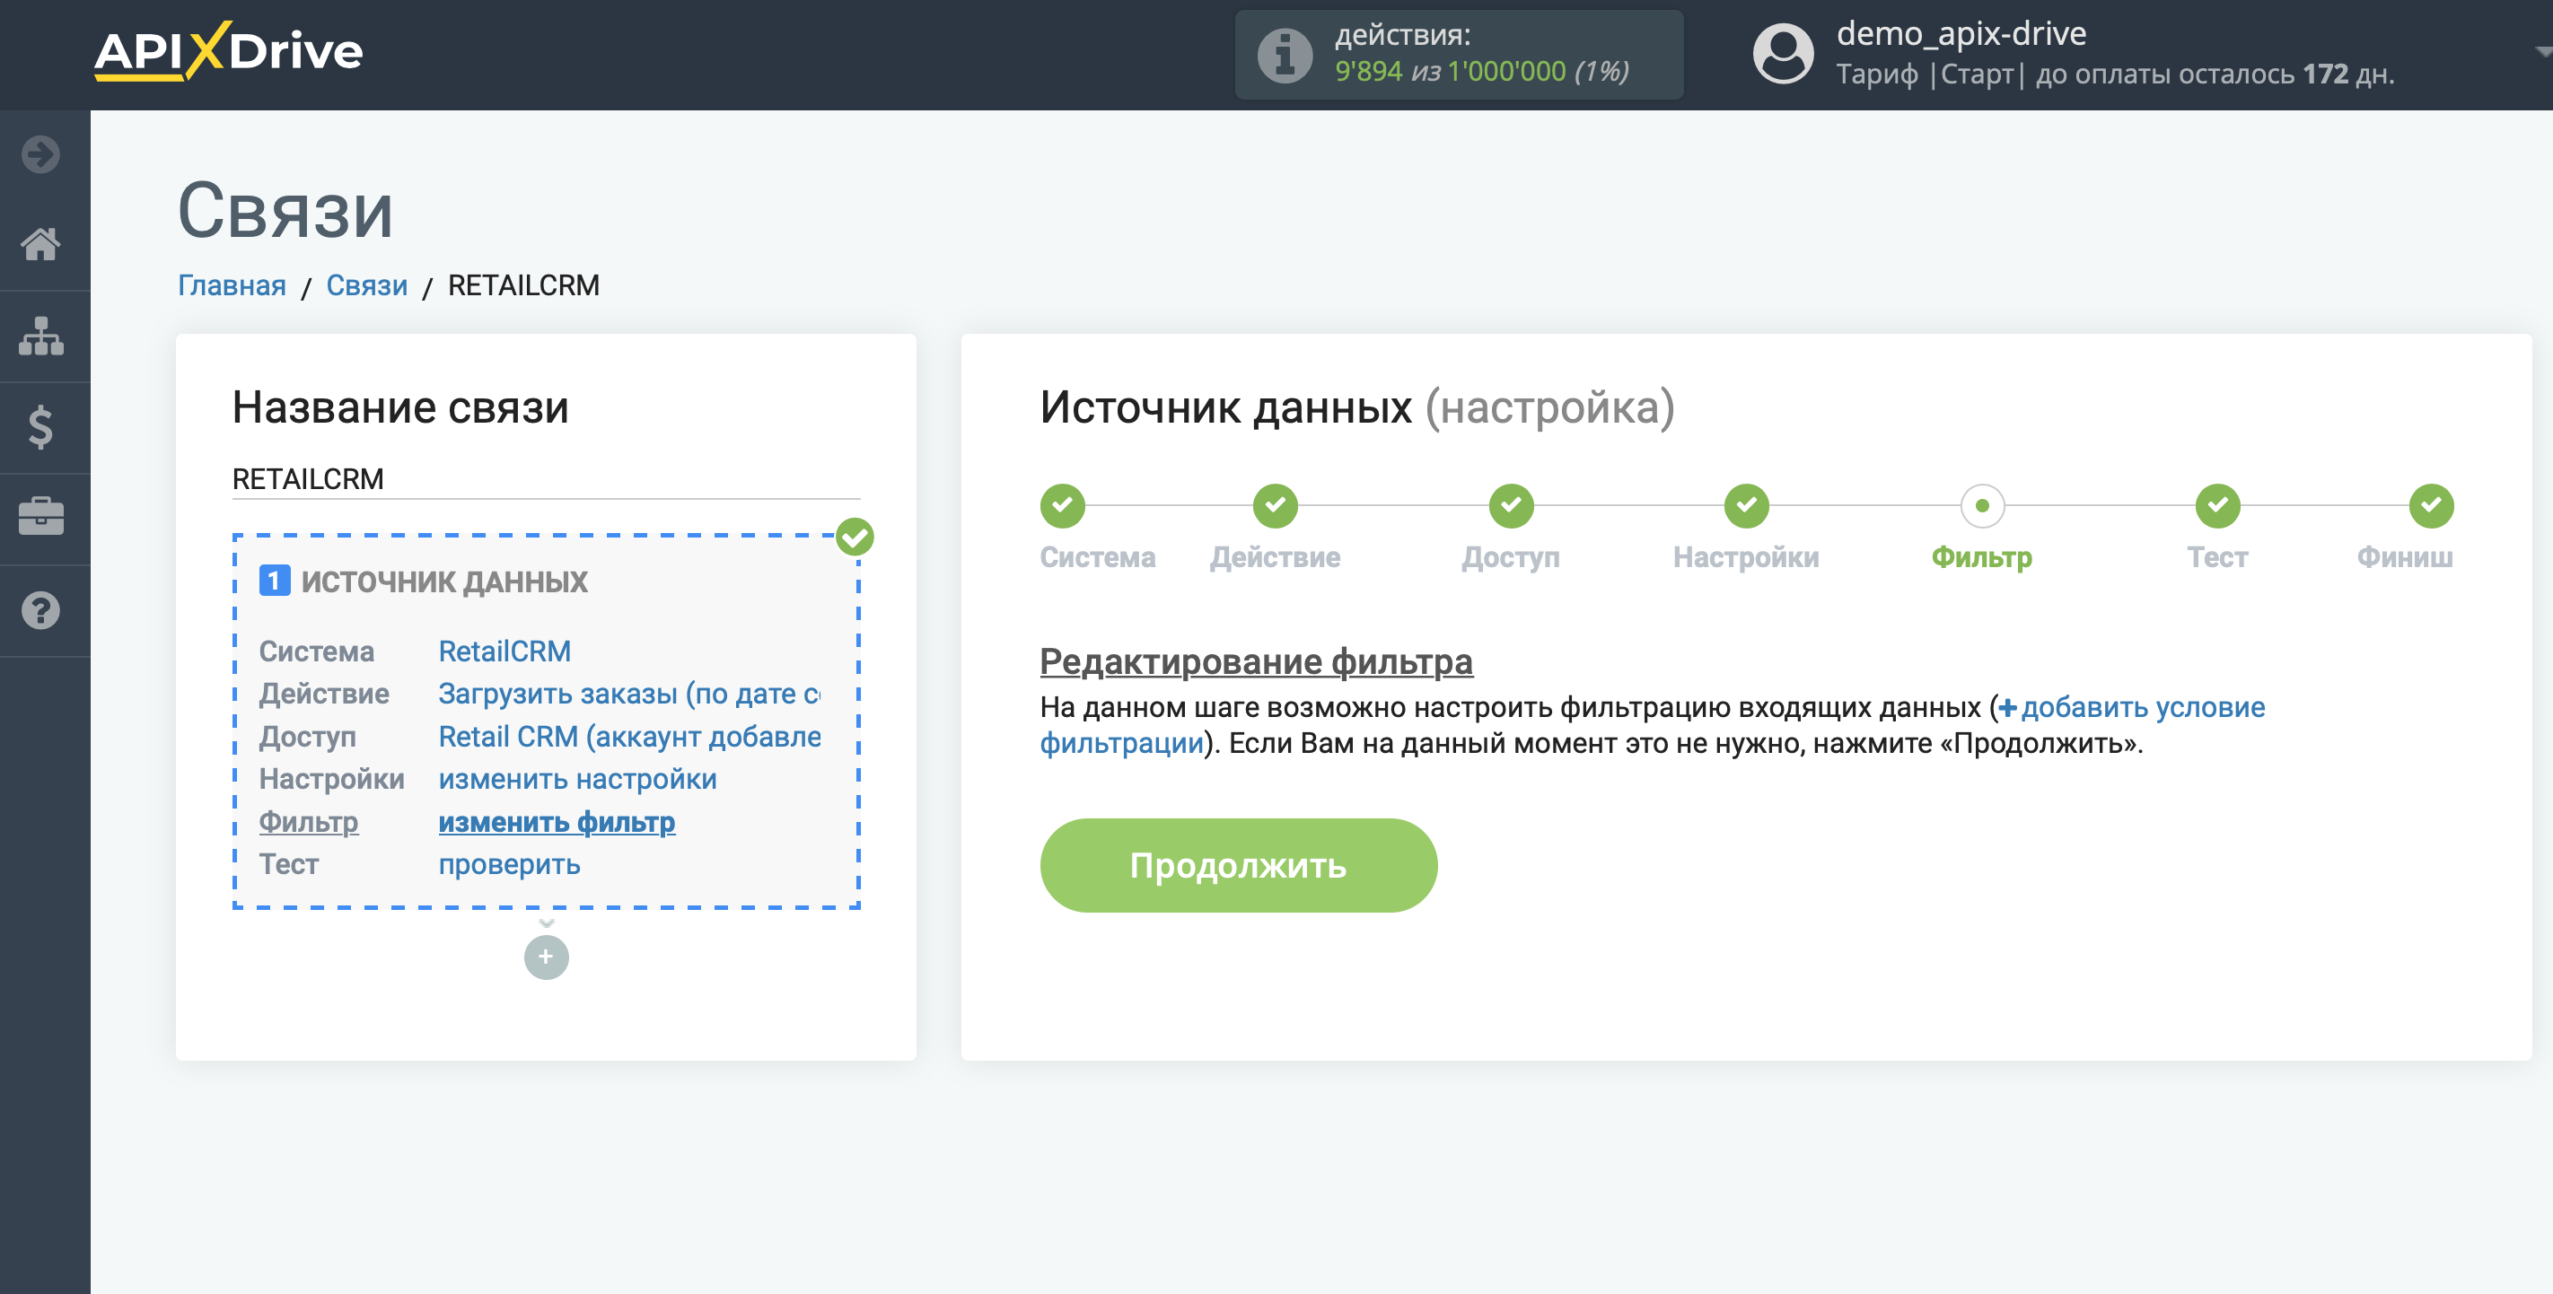Click the user avatar icon

pos(1783,54)
